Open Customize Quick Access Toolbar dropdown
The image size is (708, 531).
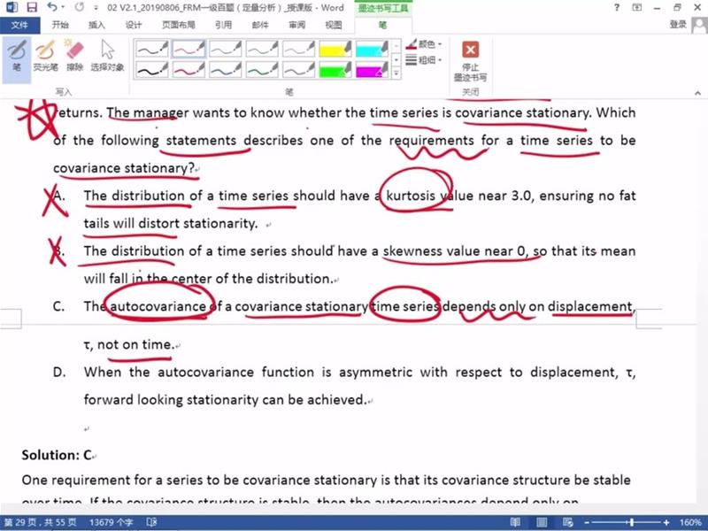(96, 8)
